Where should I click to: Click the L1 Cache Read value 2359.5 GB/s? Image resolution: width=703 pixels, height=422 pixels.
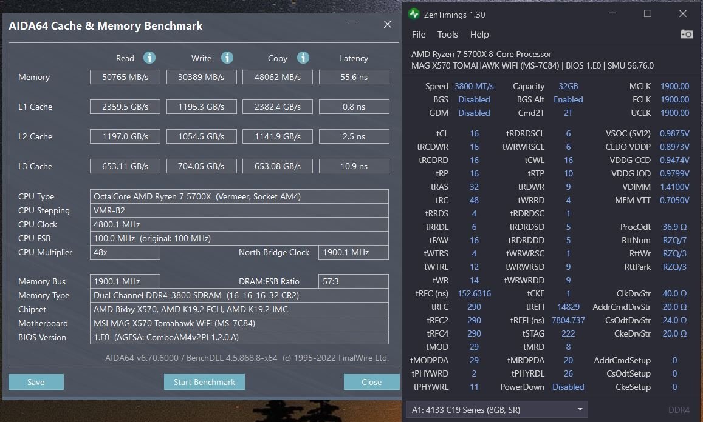(x=125, y=107)
